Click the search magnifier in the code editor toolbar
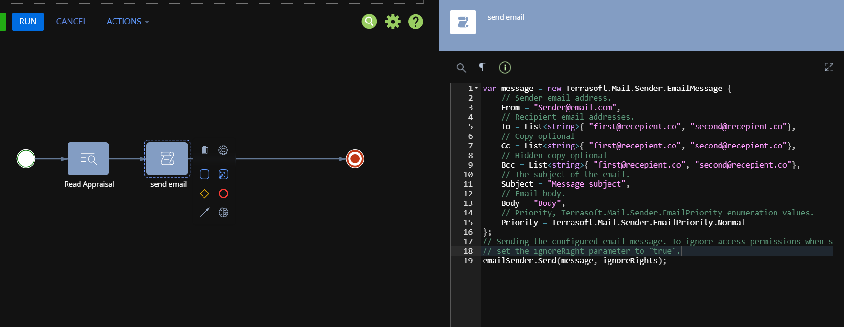Viewport: 844px width, 327px height. pyautogui.click(x=461, y=68)
